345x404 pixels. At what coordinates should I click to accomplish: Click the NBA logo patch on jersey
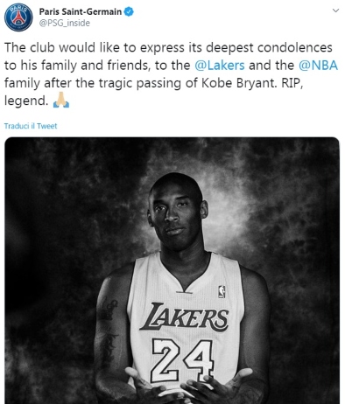coord(222,291)
